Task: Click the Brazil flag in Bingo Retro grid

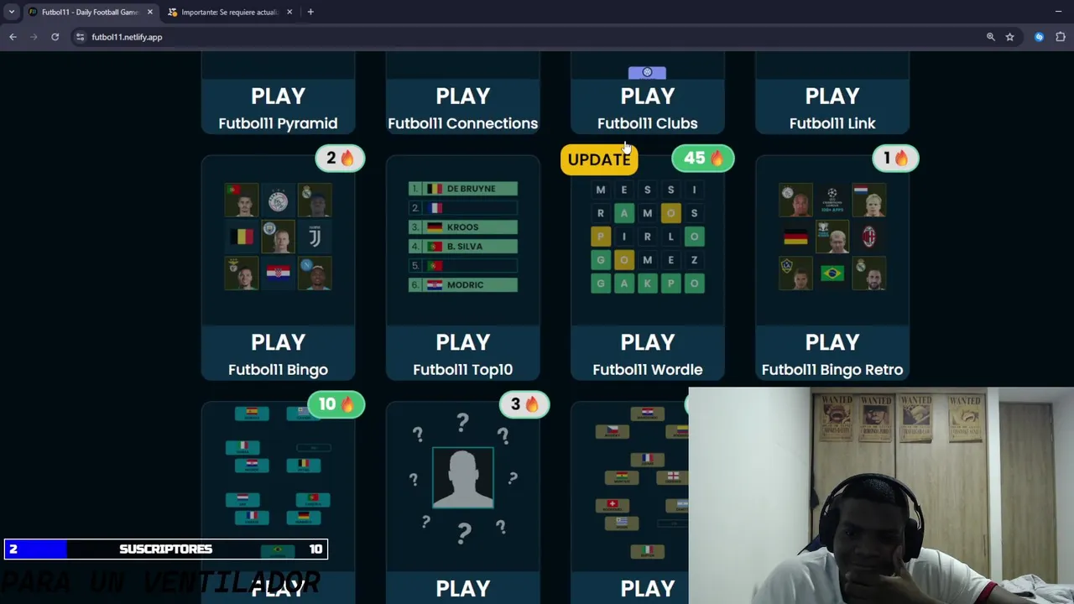Action: (832, 273)
